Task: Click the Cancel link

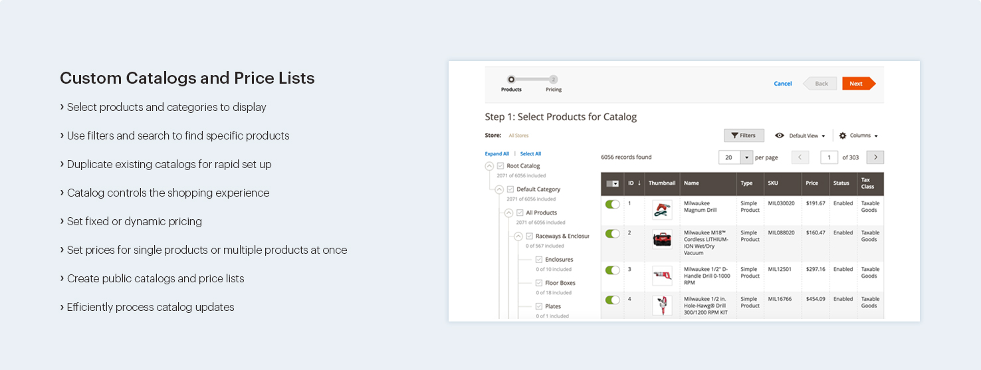Action: pos(783,84)
